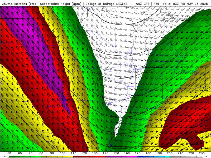The height and width of the screenshot is (158, 211).
Task: Click the 110 knots legend label
Action: [x=74, y=153]
